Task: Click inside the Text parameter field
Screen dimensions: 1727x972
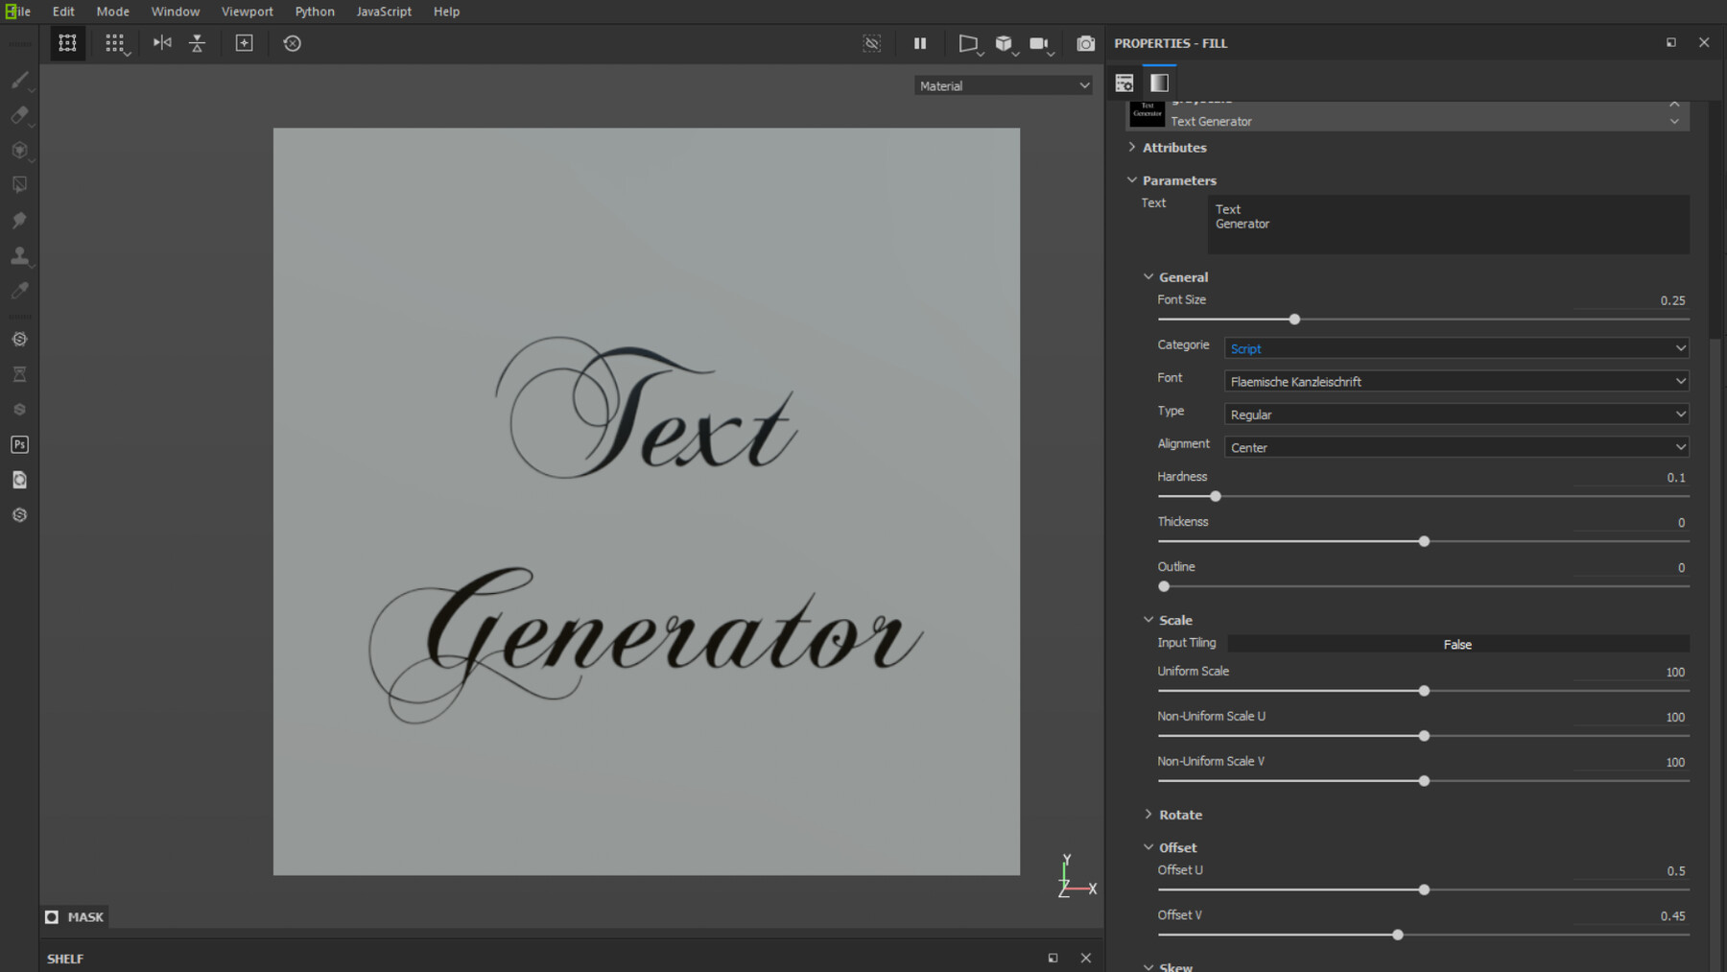Action: click(1449, 224)
